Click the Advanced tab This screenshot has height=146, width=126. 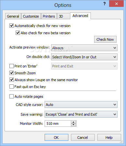[x=80, y=16]
